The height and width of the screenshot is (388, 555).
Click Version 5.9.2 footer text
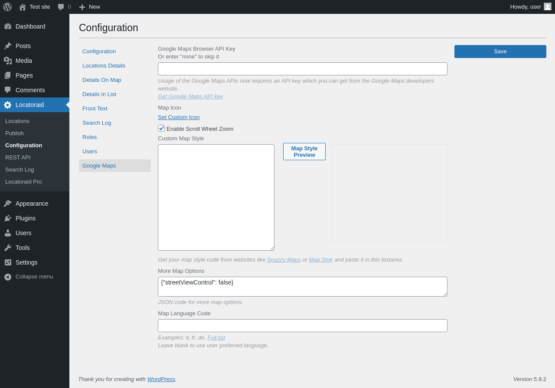click(x=530, y=379)
